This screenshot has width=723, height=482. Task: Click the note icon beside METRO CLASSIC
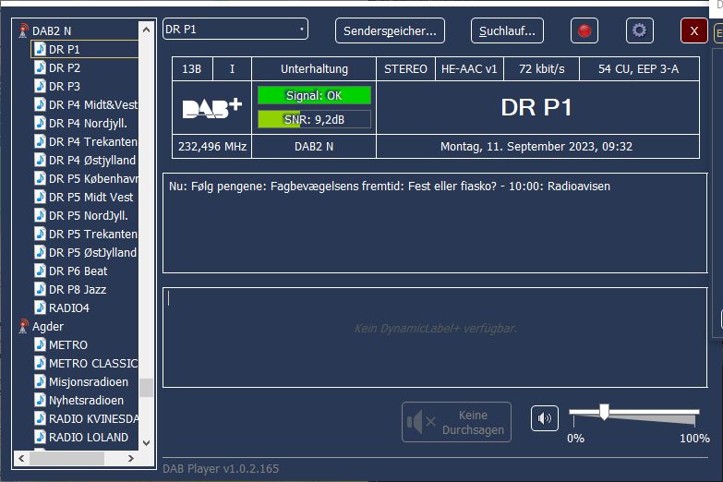coord(40,363)
